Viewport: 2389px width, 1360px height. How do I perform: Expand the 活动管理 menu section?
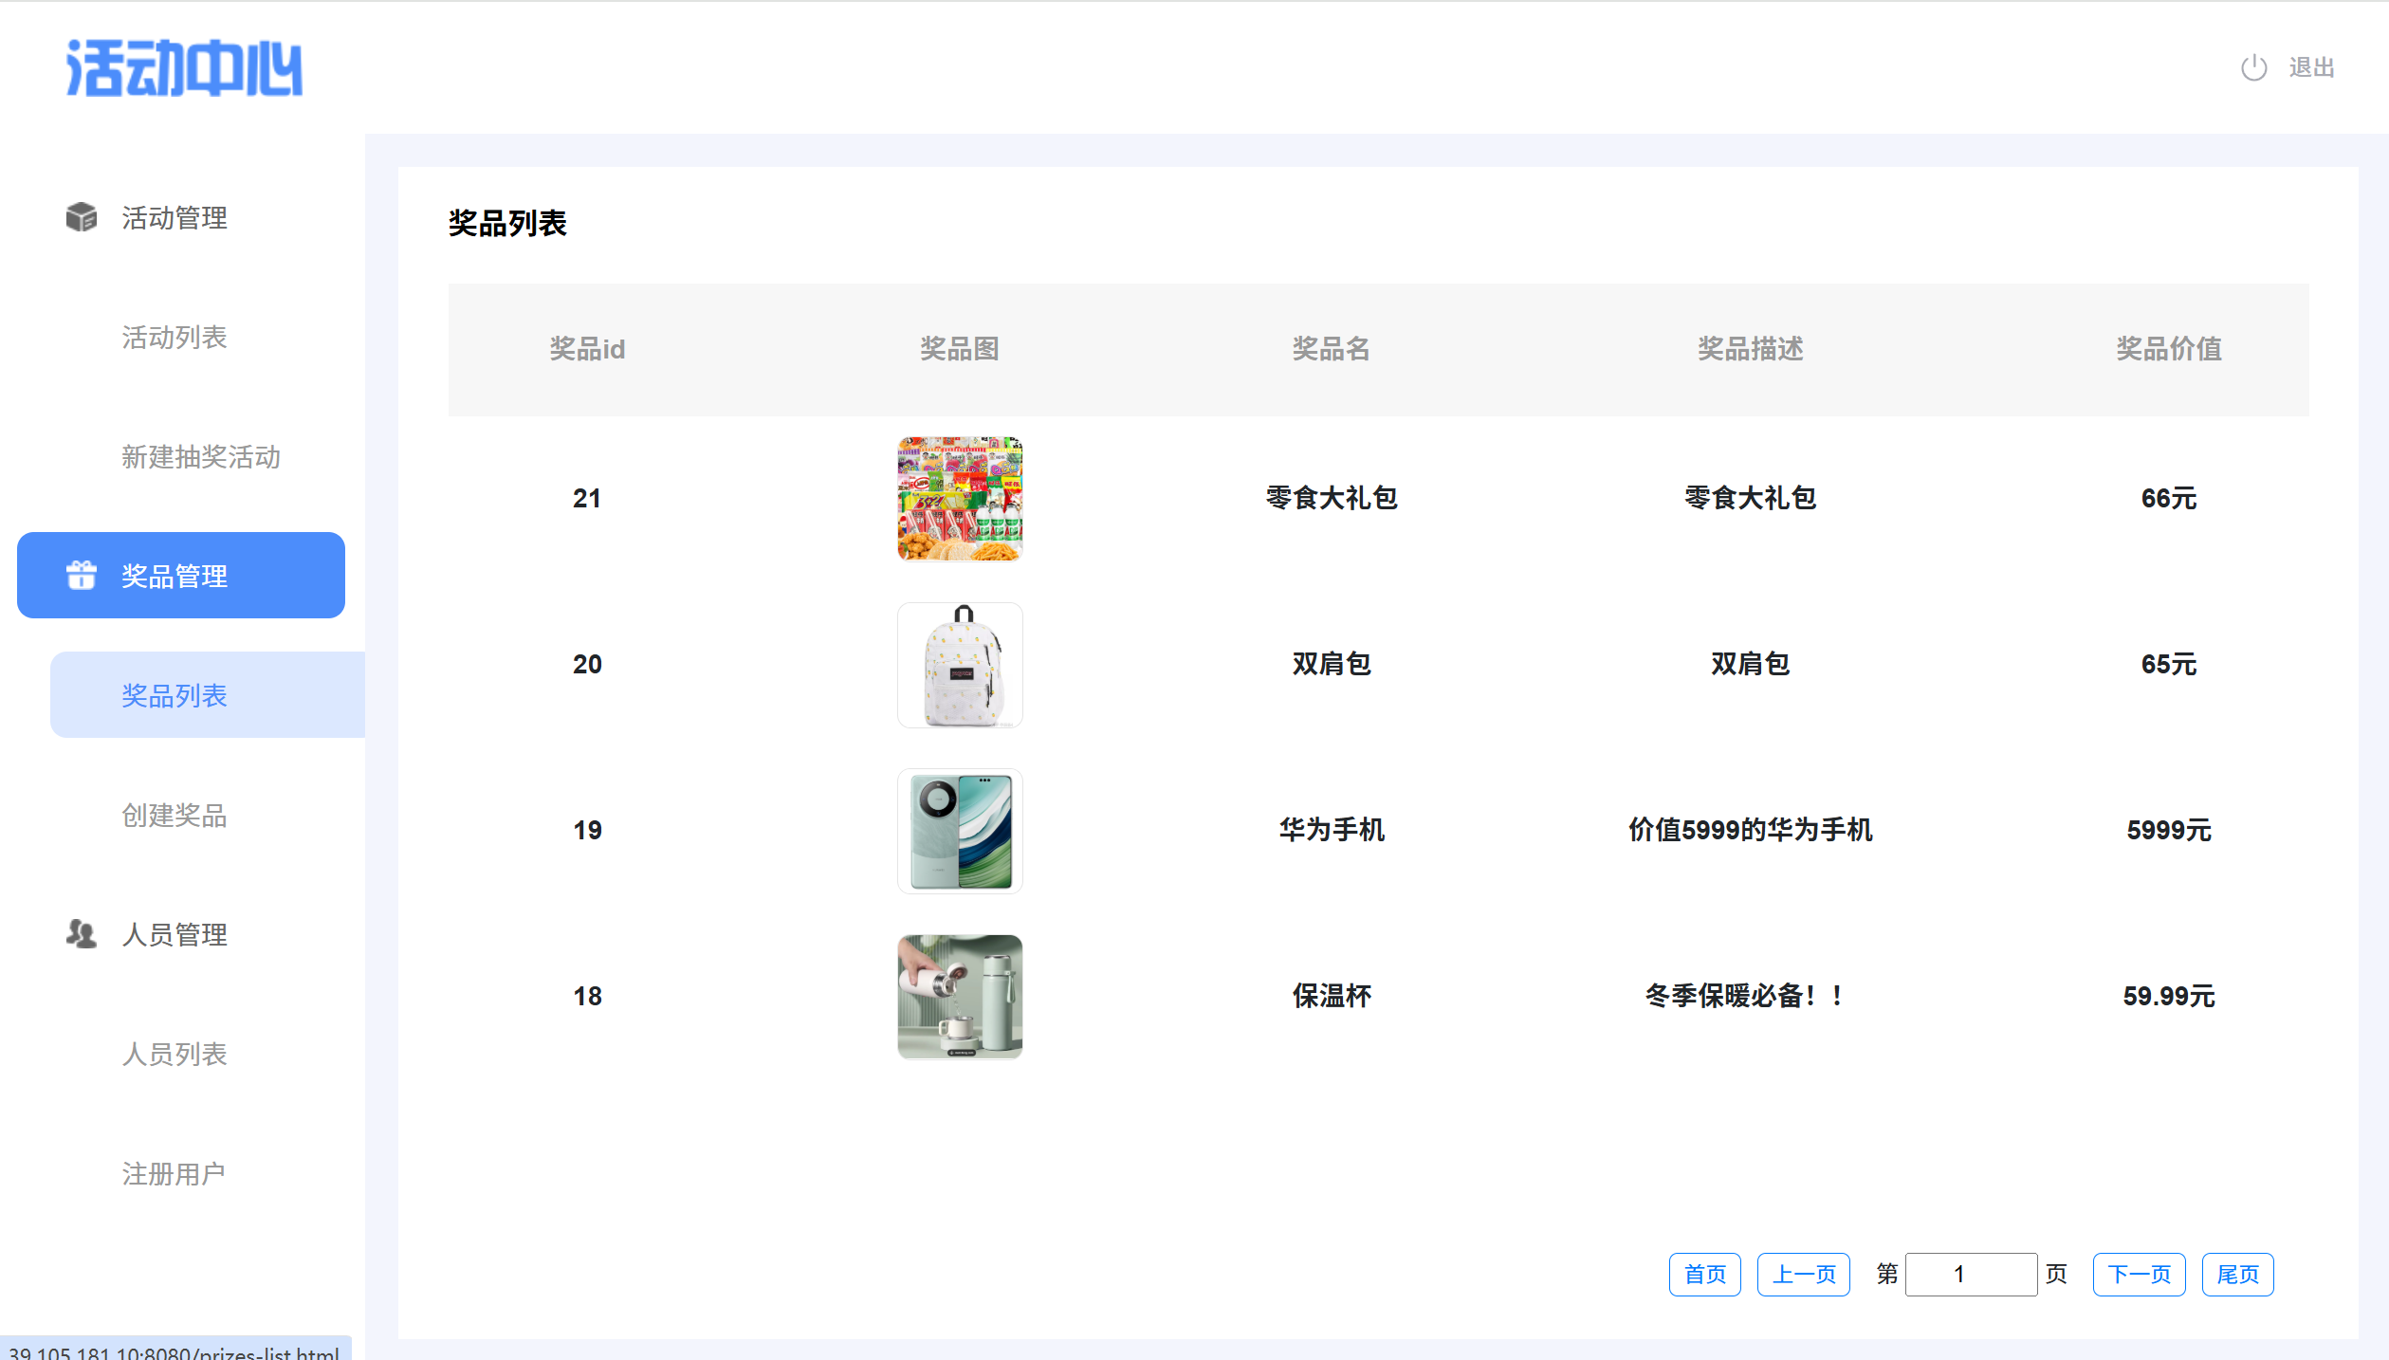point(175,218)
